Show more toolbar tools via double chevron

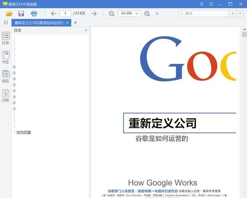coord(157,14)
